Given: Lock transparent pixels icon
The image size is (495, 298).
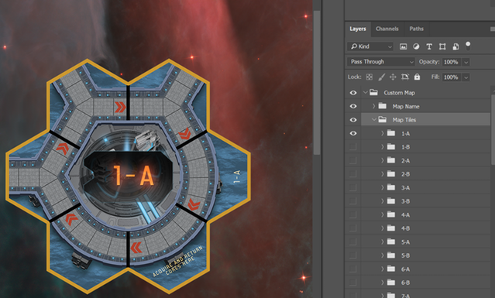Looking at the screenshot, I should (369, 77).
